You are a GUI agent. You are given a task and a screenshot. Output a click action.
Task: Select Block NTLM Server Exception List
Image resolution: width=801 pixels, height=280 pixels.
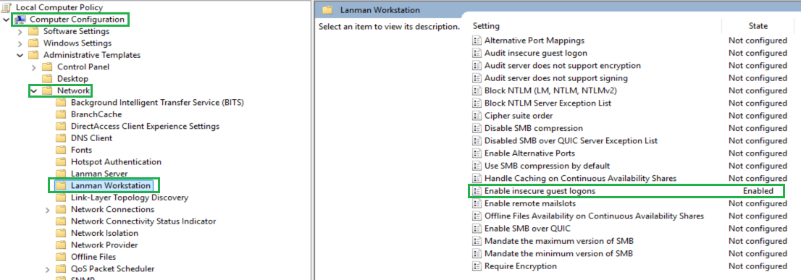(548, 103)
